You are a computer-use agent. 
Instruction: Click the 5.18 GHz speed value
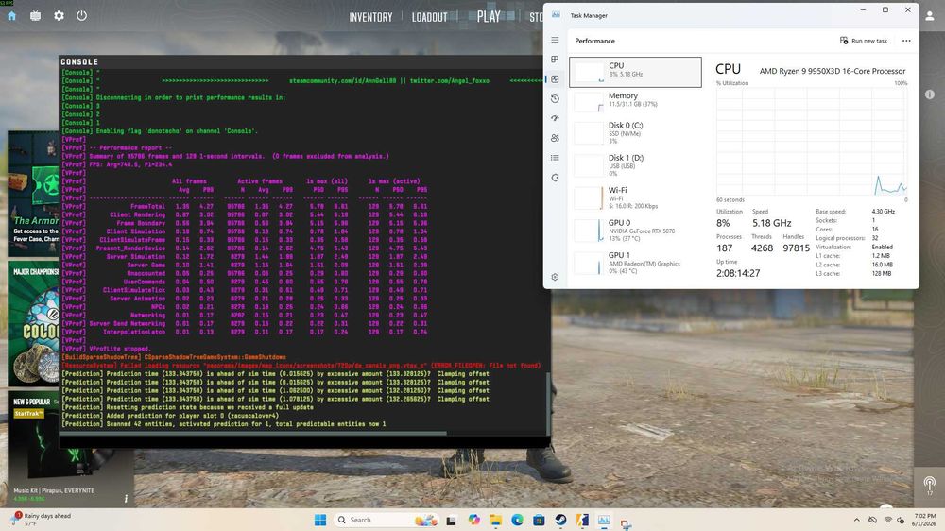771,223
